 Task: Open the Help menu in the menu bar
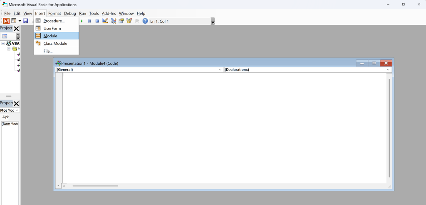click(141, 13)
